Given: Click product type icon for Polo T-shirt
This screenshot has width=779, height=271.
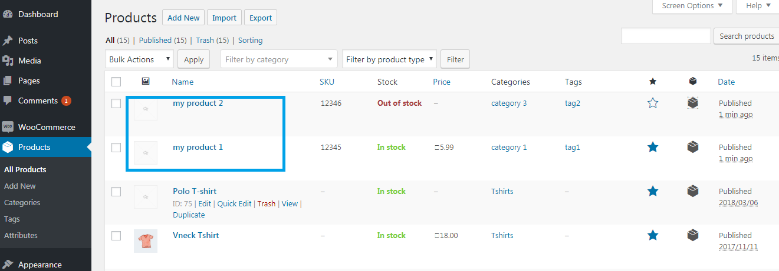Looking at the screenshot, I should click(x=693, y=191).
